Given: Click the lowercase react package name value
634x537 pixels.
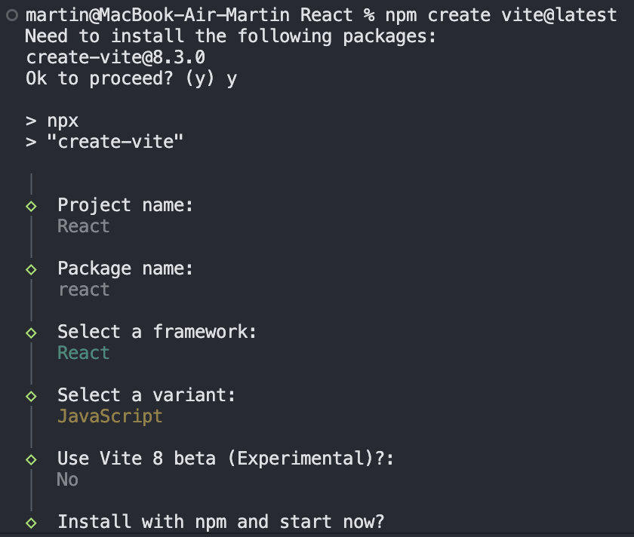Looking at the screenshot, I should pyautogui.click(x=84, y=290).
